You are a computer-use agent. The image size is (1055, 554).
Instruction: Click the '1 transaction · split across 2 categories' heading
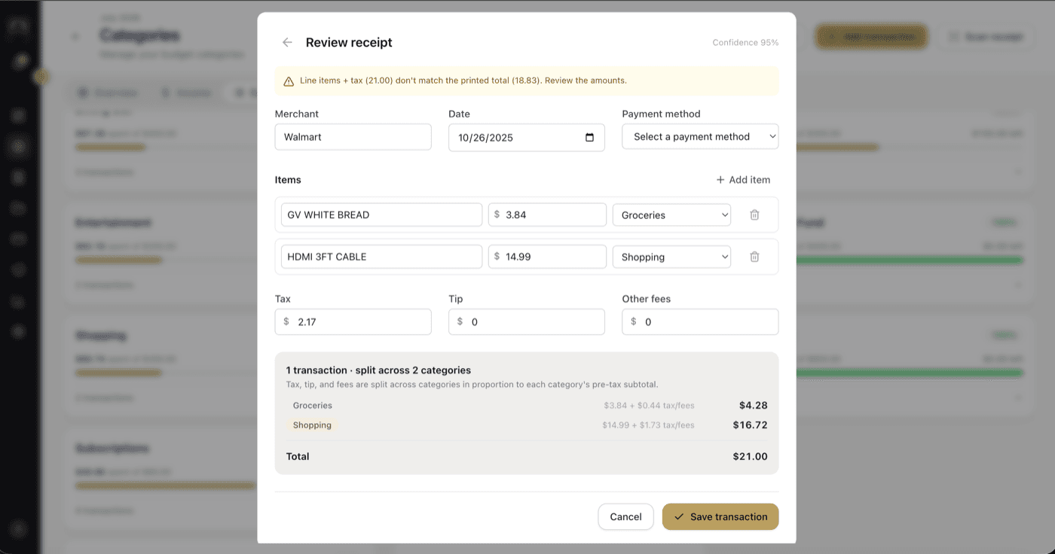(378, 370)
